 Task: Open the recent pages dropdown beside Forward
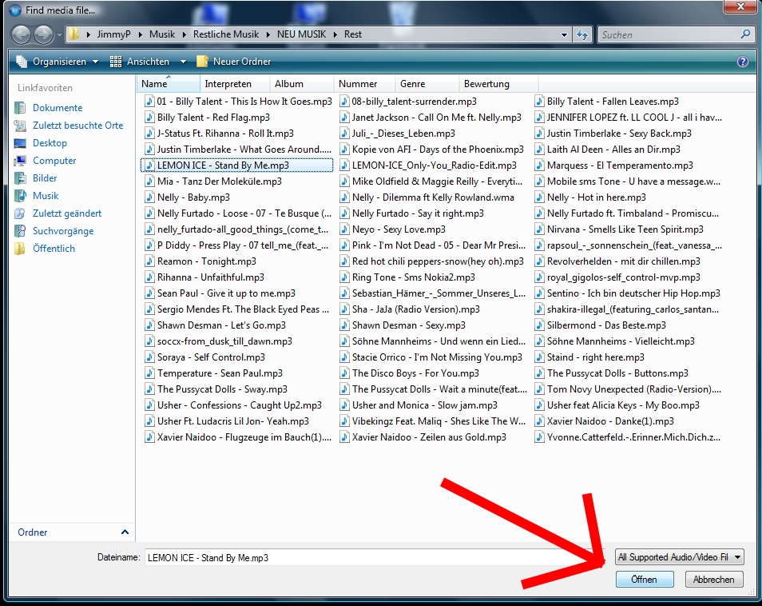pos(59,35)
